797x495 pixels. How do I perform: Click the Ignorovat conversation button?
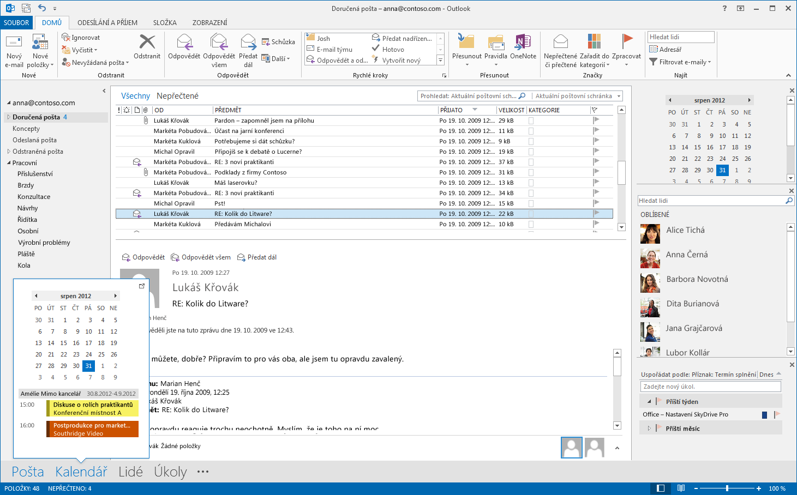(81, 38)
